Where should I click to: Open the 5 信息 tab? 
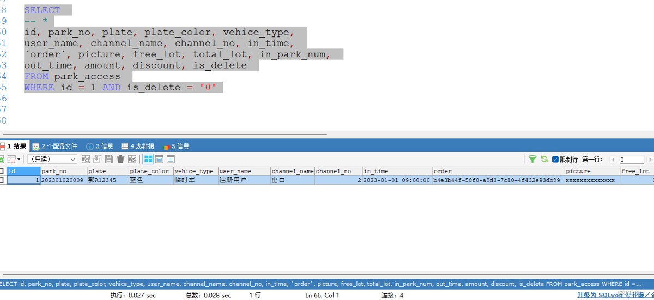[175, 146]
